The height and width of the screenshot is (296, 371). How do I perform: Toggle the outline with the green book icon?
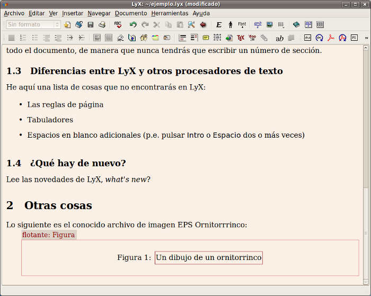point(296,24)
